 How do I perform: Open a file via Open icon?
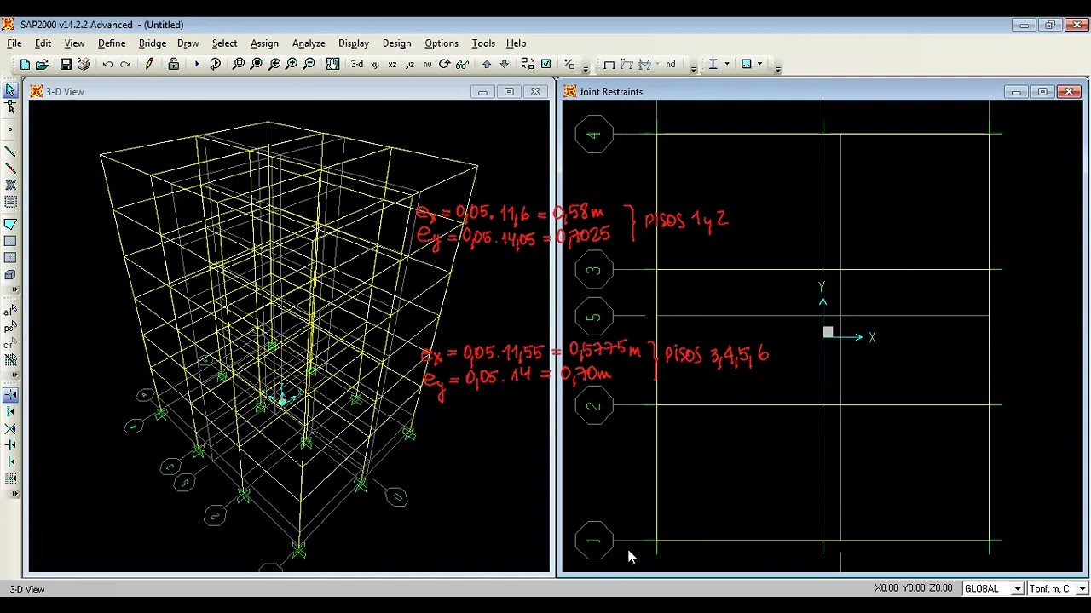[x=42, y=65]
